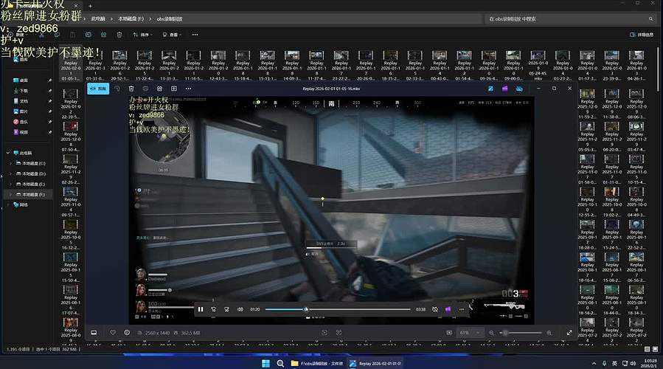The width and height of the screenshot is (663, 369).
Task: Open the Windows Start menu
Action: (265, 363)
